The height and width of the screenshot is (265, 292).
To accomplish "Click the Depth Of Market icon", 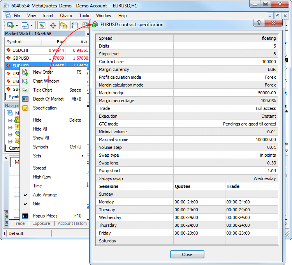I will click(25, 99).
